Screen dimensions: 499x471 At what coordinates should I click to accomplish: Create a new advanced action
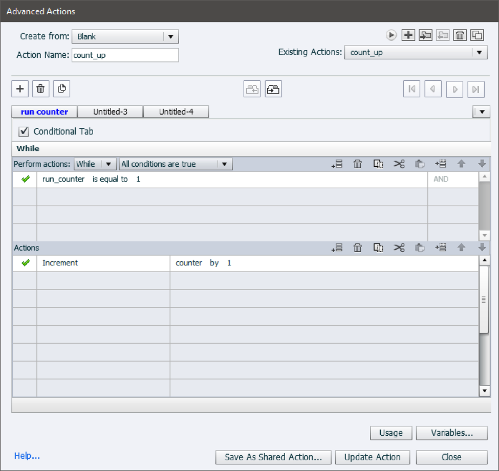coord(408,35)
